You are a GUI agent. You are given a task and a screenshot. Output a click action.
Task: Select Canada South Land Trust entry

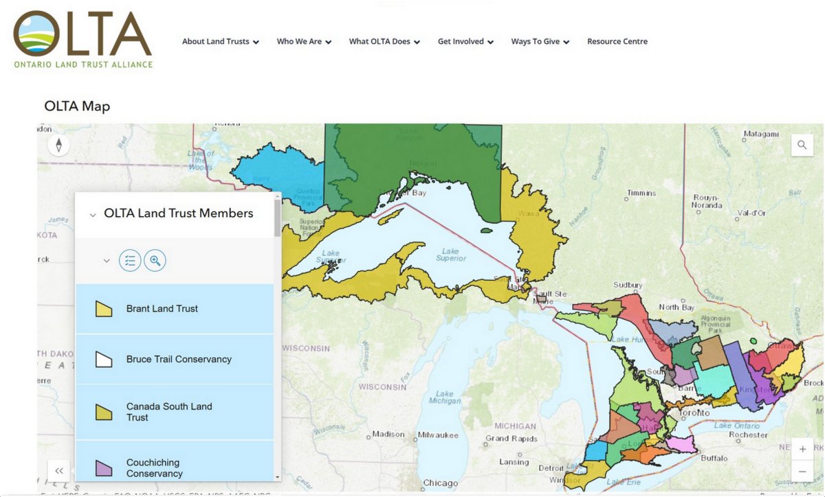coord(175,412)
